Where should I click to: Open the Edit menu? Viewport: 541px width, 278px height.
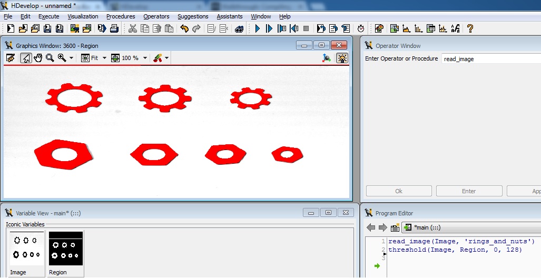tap(25, 16)
